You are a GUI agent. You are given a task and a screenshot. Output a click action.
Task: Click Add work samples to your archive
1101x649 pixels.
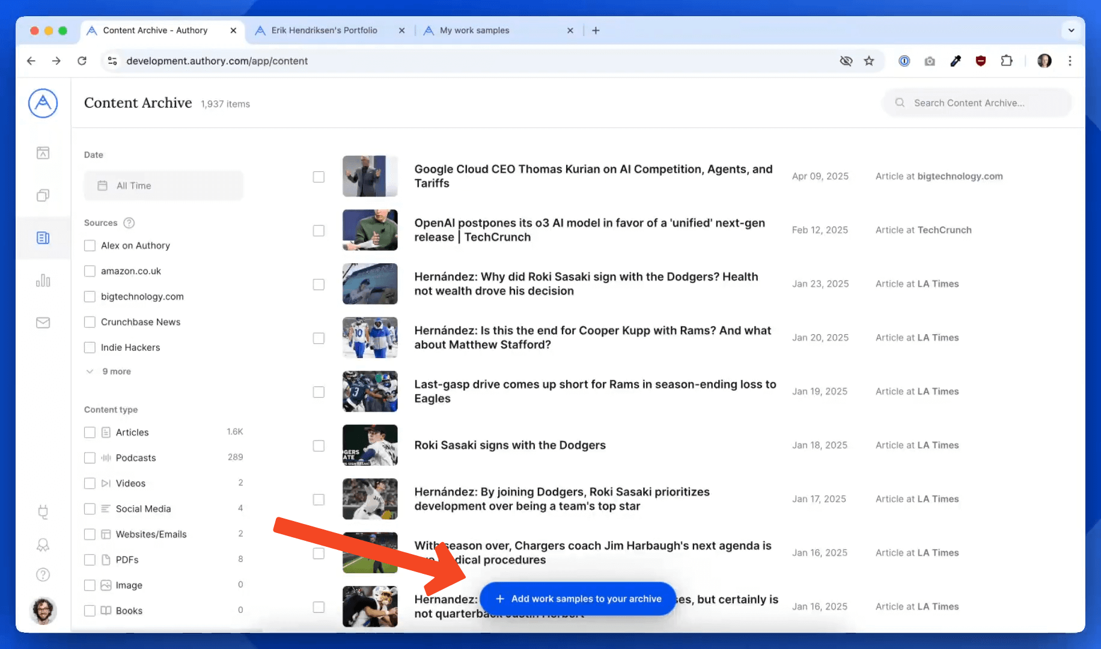pyautogui.click(x=578, y=599)
